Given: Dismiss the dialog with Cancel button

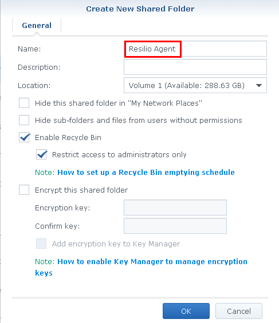Looking at the screenshot, I should [239, 311].
